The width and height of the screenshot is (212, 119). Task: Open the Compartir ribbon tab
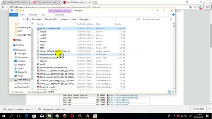point(33,15)
